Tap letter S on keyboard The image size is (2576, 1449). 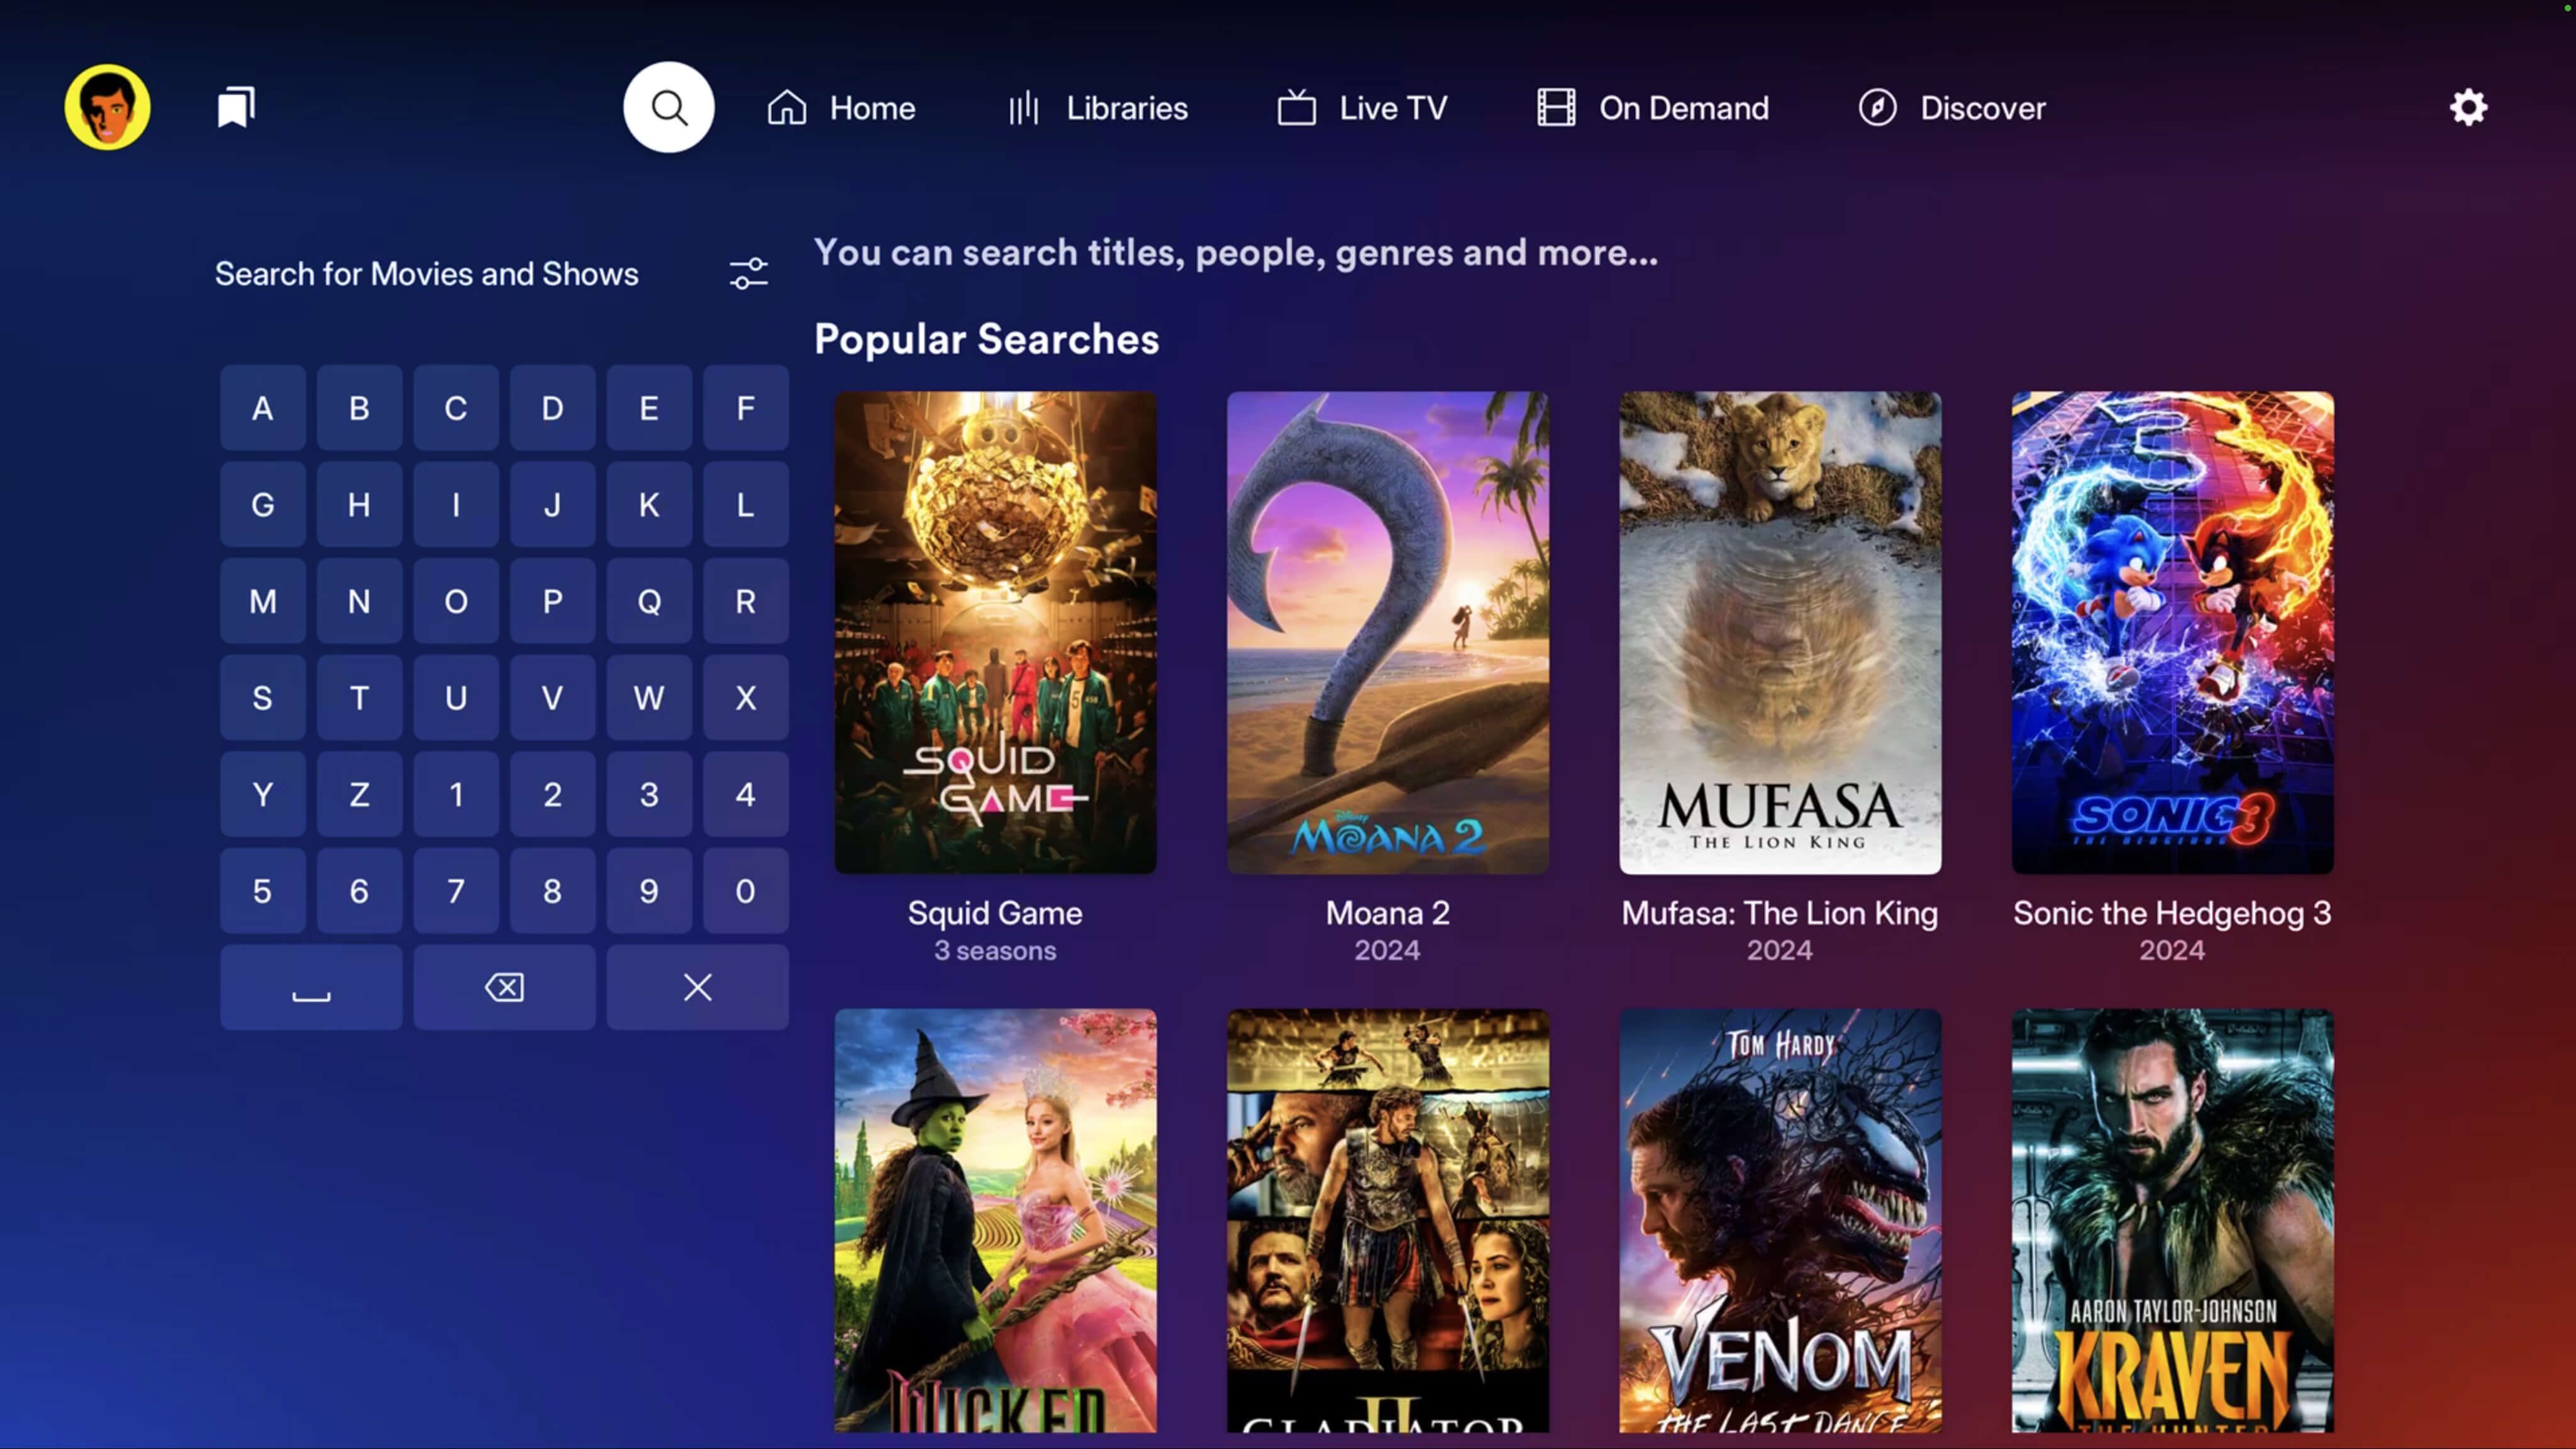[262, 698]
